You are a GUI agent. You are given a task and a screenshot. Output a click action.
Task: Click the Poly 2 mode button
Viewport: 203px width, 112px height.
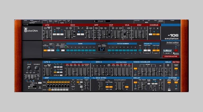click(52, 50)
